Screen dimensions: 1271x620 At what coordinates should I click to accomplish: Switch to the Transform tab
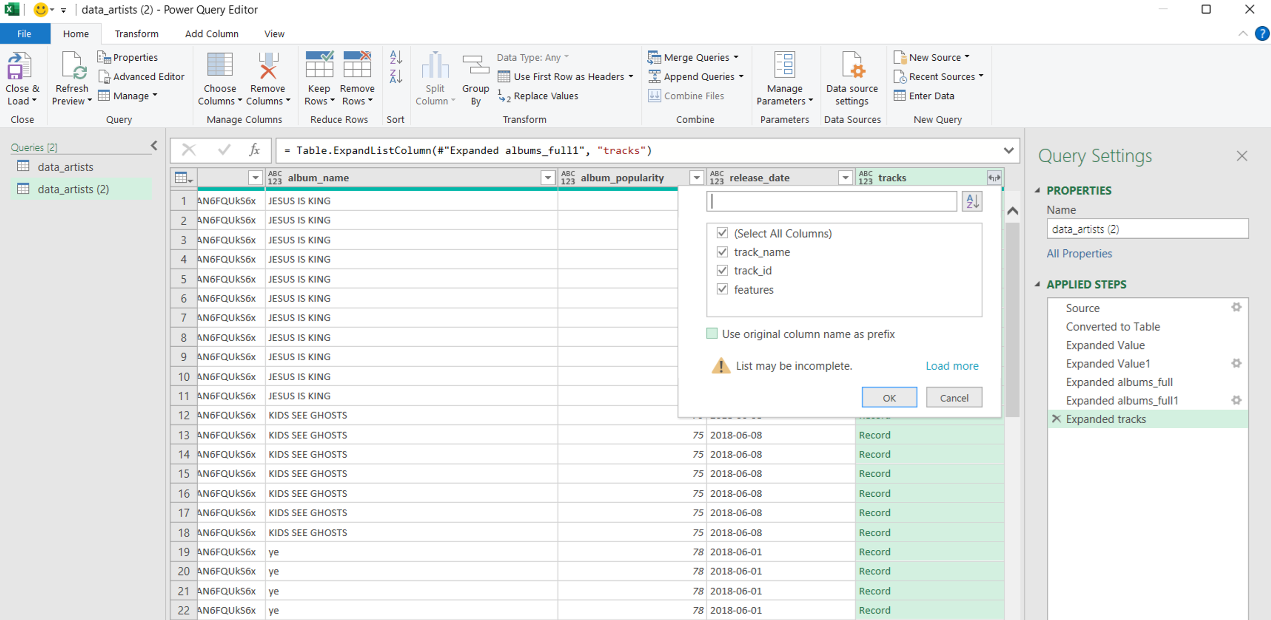click(137, 34)
